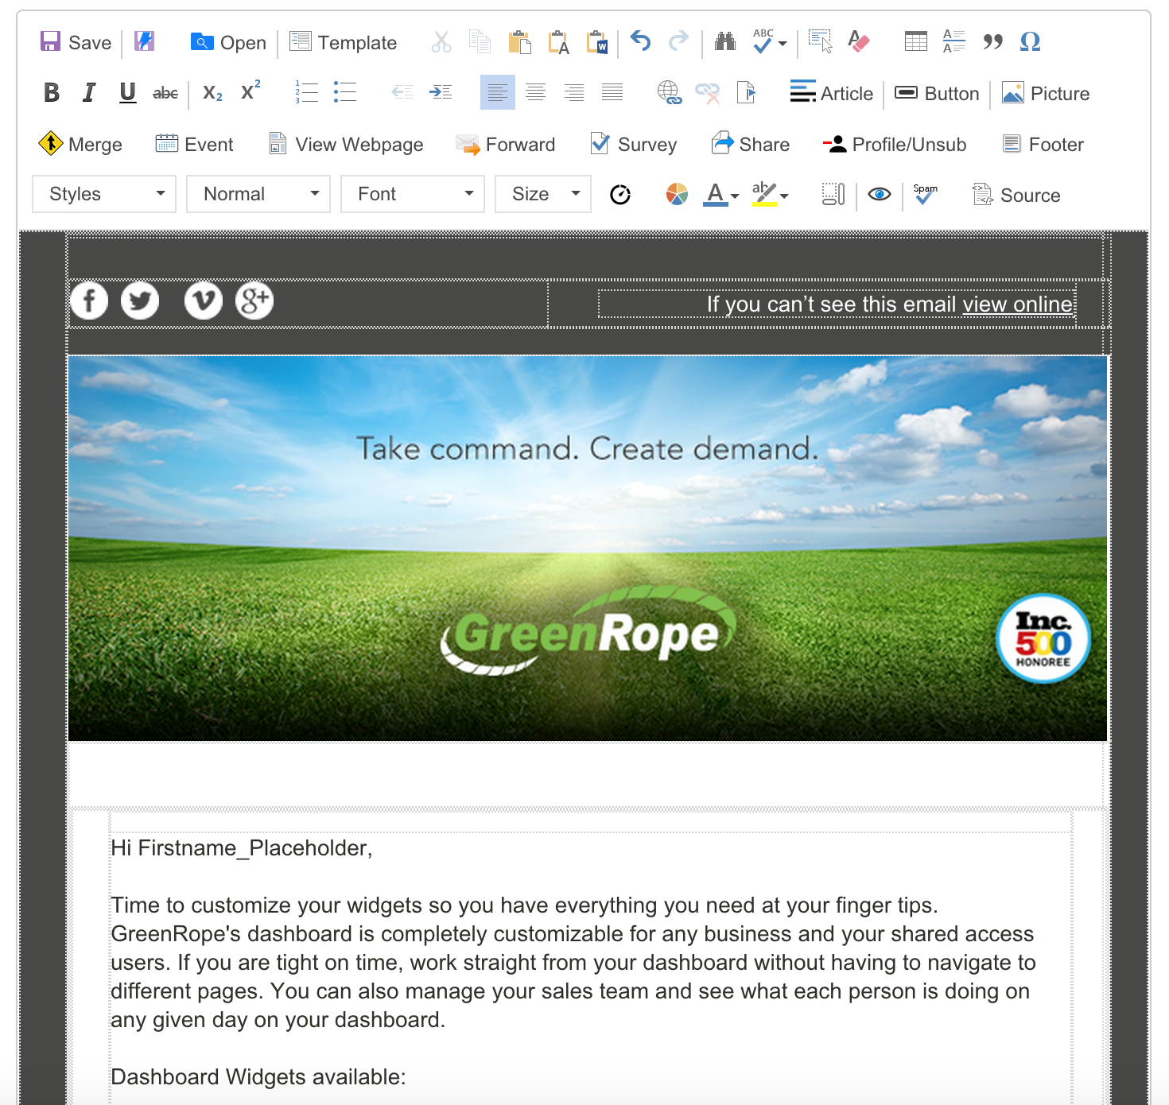This screenshot has width=1169, height=1105.
Task: Click the Select All icon
Action: pos(820,41)
